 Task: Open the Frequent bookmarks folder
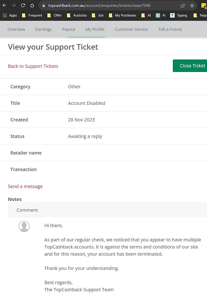point(32,15)
